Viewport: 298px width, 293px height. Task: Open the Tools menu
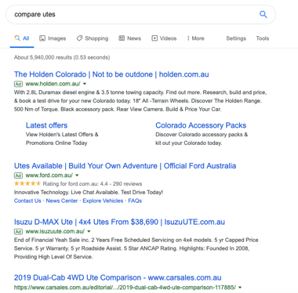(263, 38)
